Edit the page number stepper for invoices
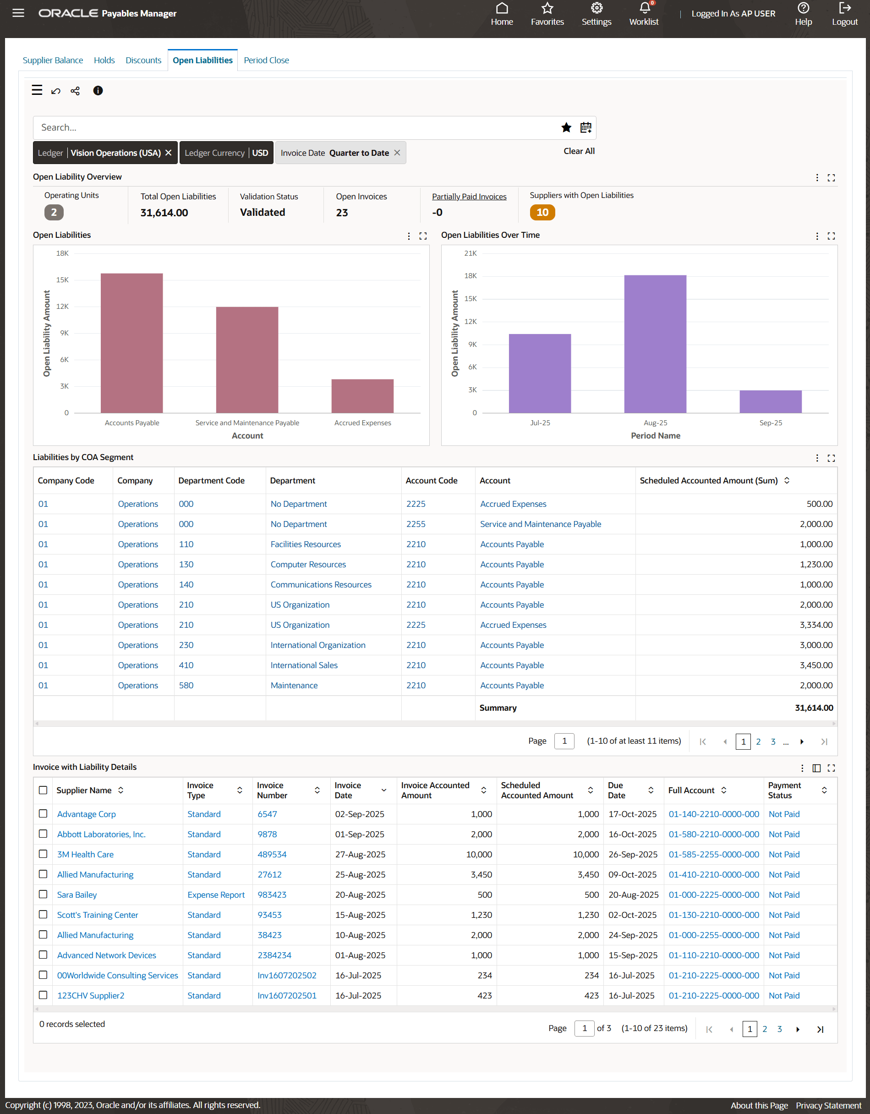870x1114 pixels. point(585,1028)
